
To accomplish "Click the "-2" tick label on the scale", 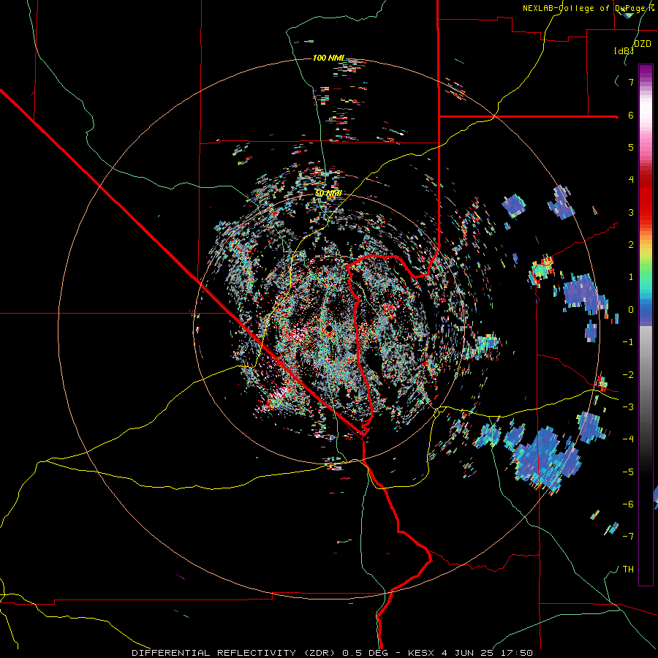I will 628,375.
